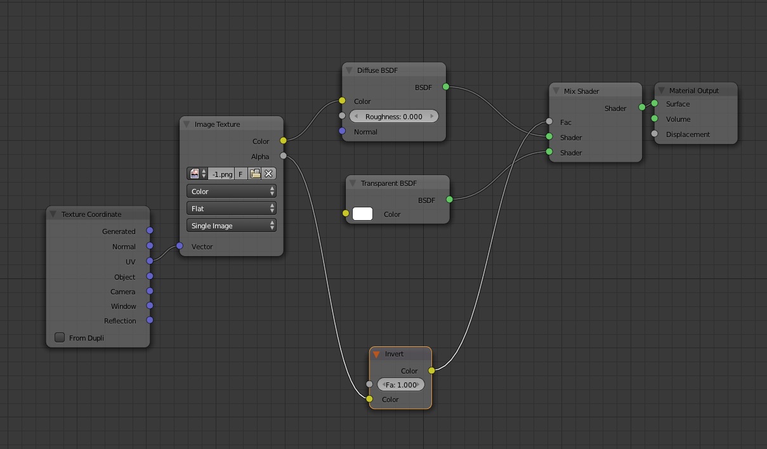Click the Camera output socket
The height and width of the screenshot is (449, 767).
150,291
